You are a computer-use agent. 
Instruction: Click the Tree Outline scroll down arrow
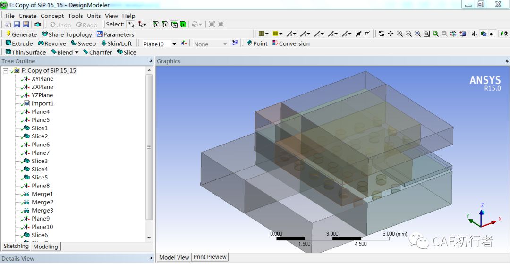[x=149, y=238]
